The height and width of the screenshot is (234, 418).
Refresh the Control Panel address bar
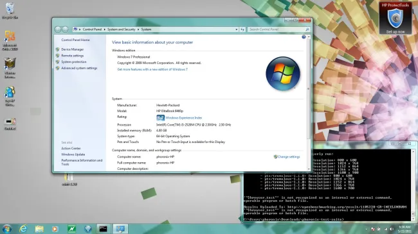(242, 29)
